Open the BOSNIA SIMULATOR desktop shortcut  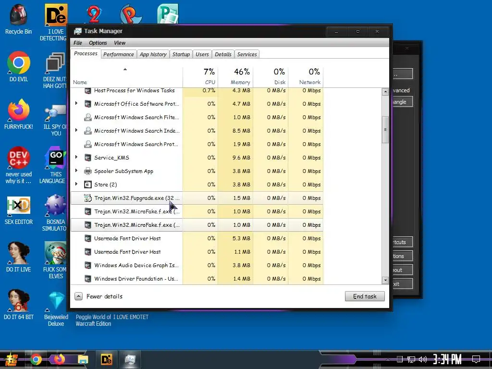55,213
